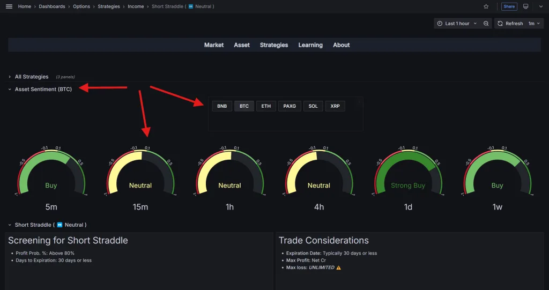Pick the PAXG asset button
Image resolution: width=549 pixels, height=290 pixels.
[290, 106]
